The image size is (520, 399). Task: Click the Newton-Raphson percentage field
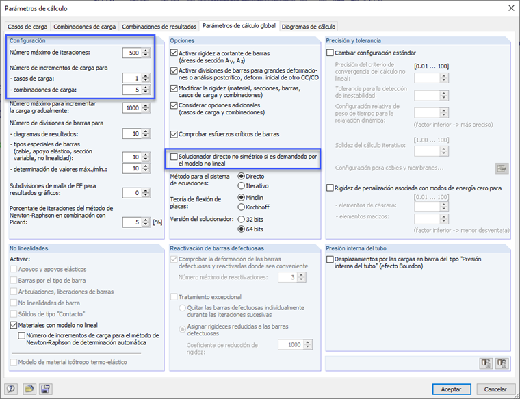(x=132, y=222)
